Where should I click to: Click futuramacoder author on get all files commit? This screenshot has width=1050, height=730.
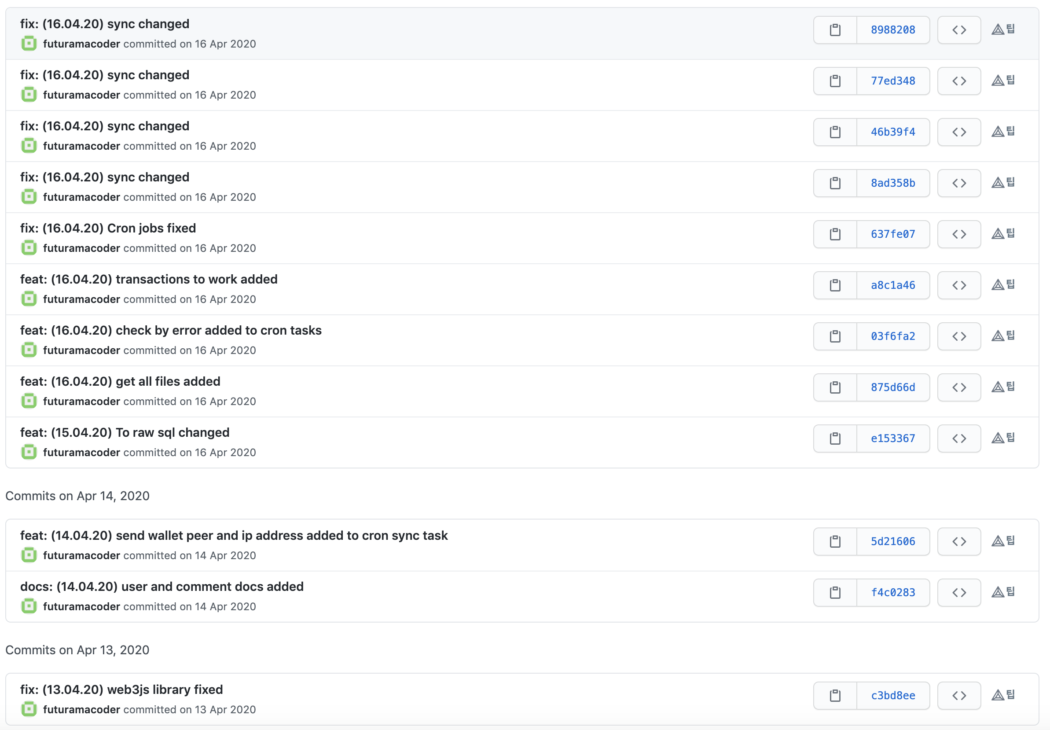(81, 402)
